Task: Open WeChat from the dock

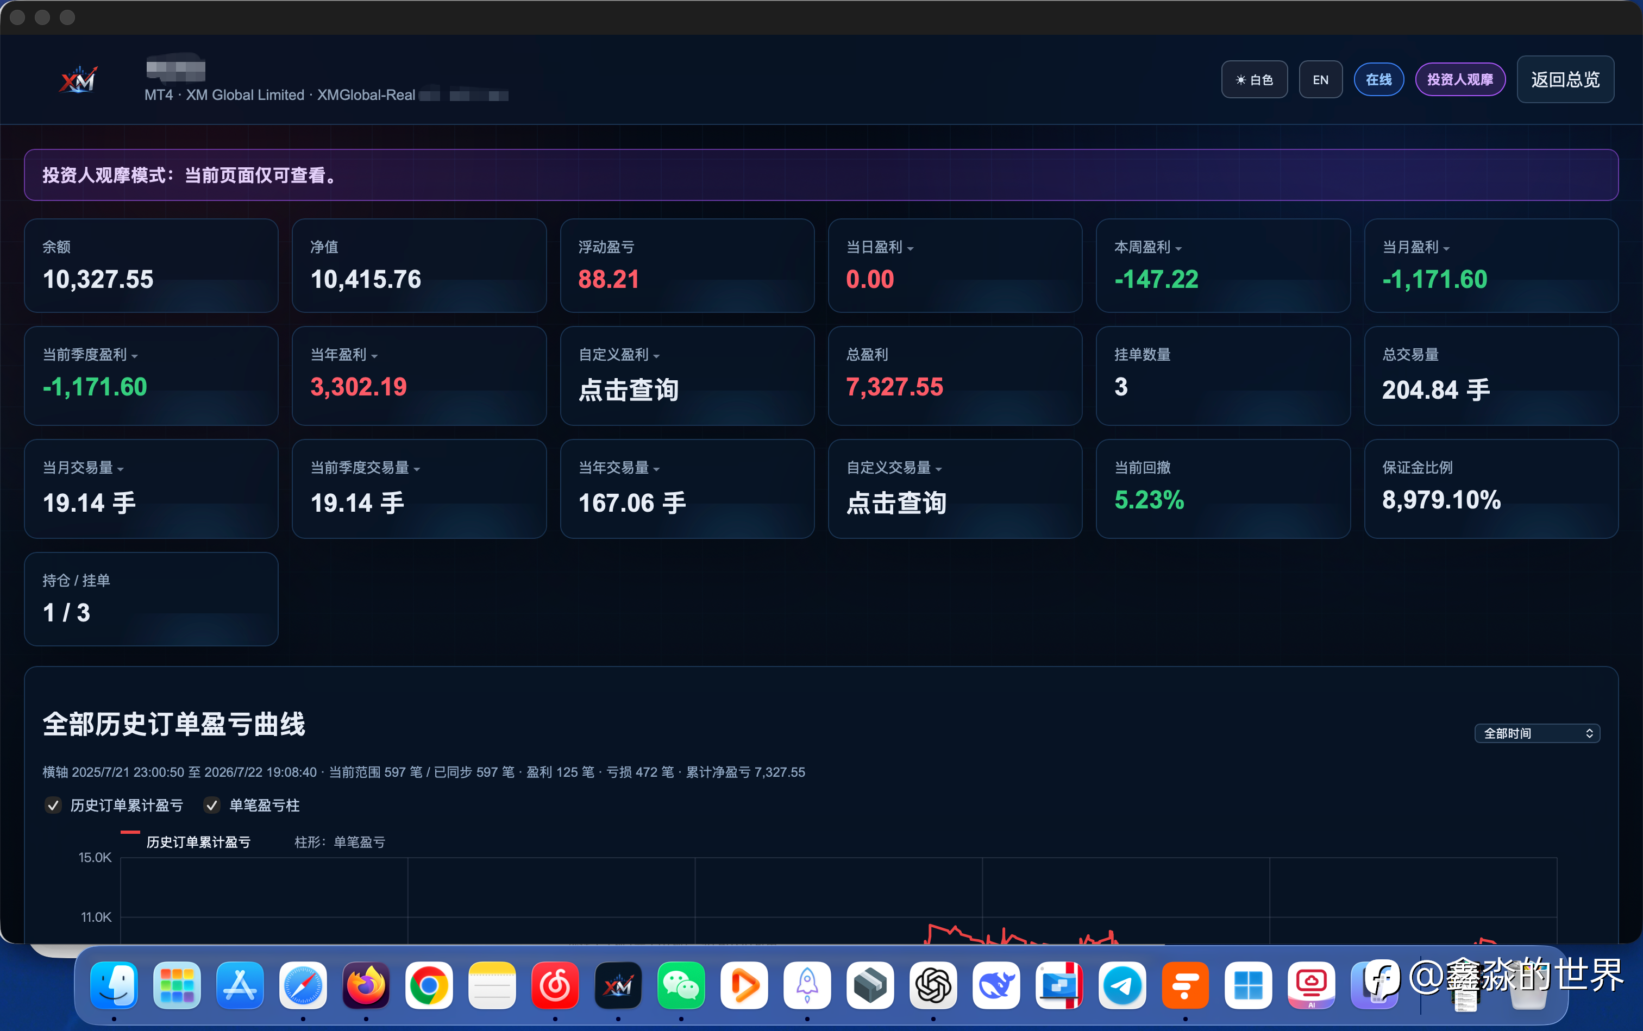Action: point(681,985)
